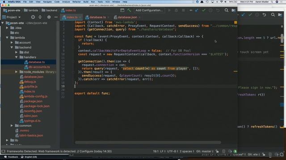Open Git: ete branch in background window
286x160 pixels.
coord(254,155)
